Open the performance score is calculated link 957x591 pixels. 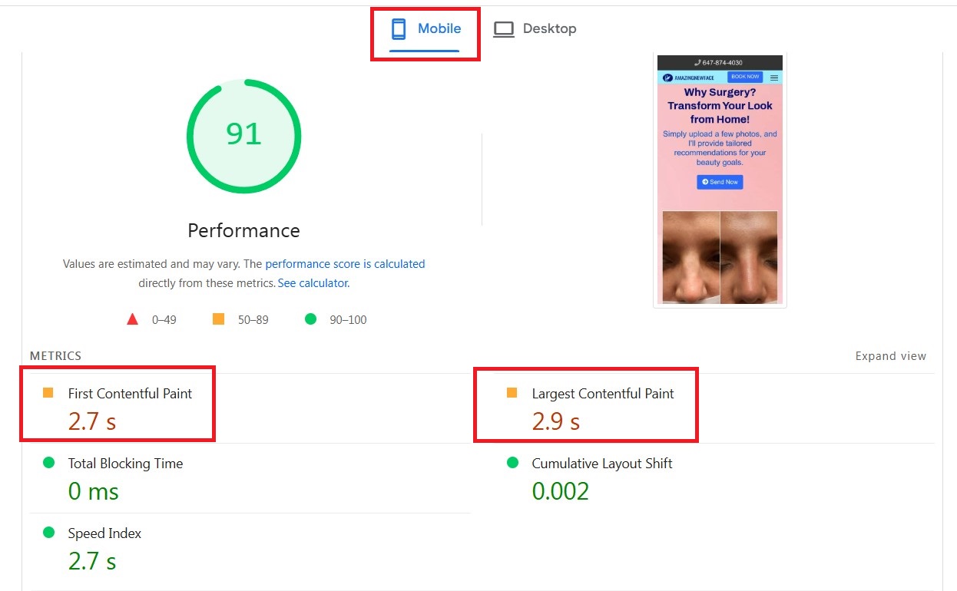point(345,263)
